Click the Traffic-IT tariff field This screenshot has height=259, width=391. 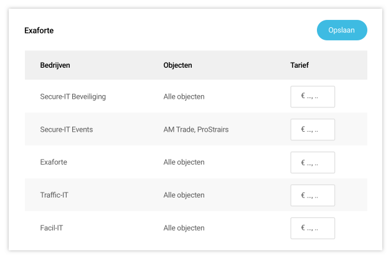click(313, 196)
